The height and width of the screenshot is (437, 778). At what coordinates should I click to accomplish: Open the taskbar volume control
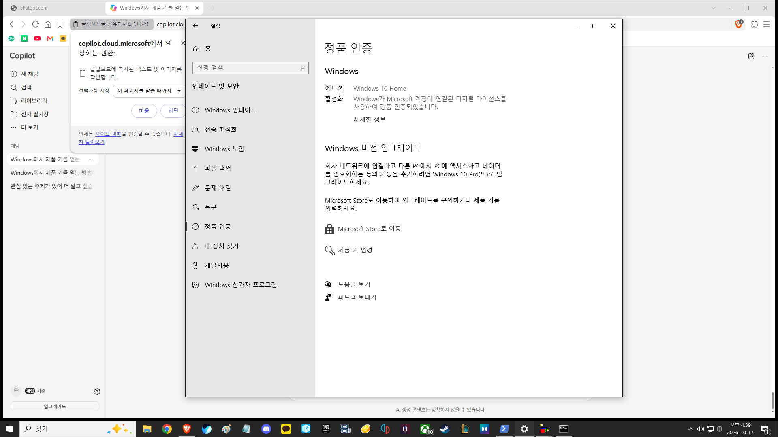700,429
